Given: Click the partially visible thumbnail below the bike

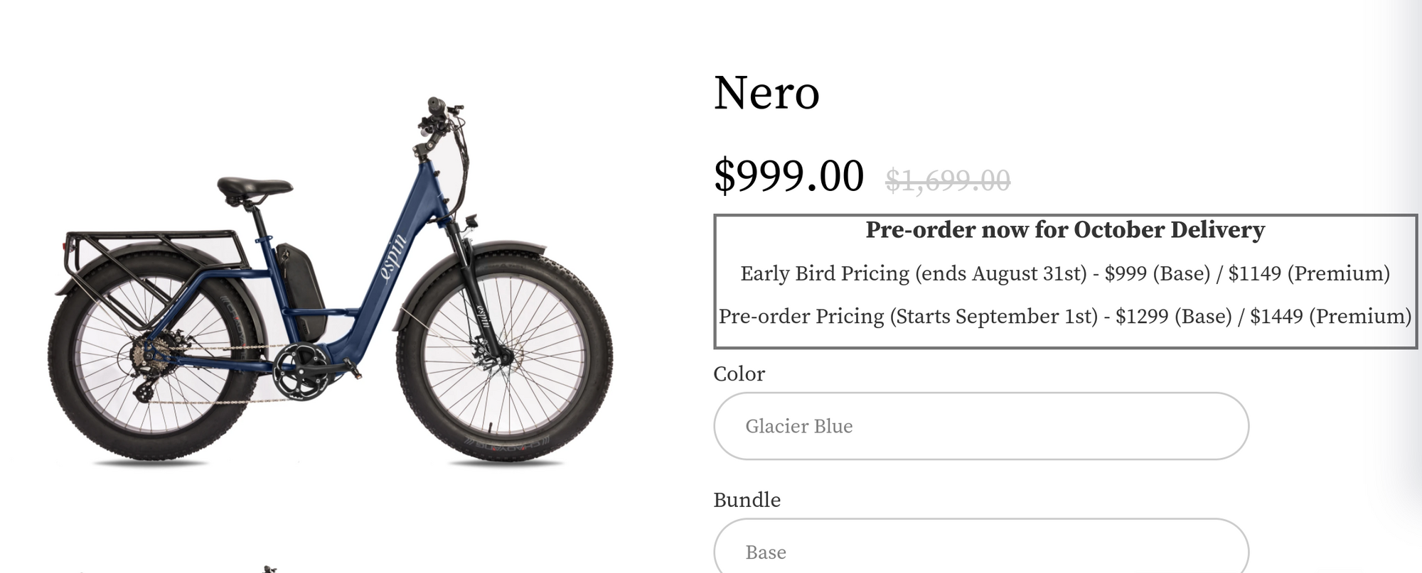Looking at the screenshot, I should pyautogui.click(x=269, y=569).
